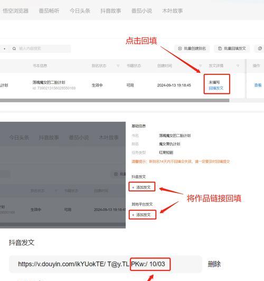
Task: Click the bottom 抖音发文 heading
Action: (22, 243)
